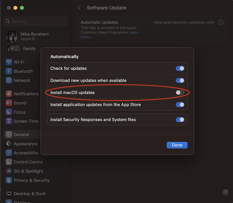233x203 pixels.
Task: Open Privacy & Security label in sidebar
Action: point(32,180)
